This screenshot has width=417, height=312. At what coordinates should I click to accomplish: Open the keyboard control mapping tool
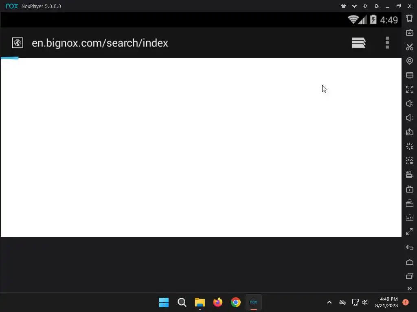(x=410, y=32)
